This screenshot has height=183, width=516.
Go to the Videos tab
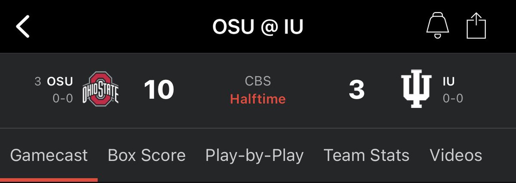(456, 155)
